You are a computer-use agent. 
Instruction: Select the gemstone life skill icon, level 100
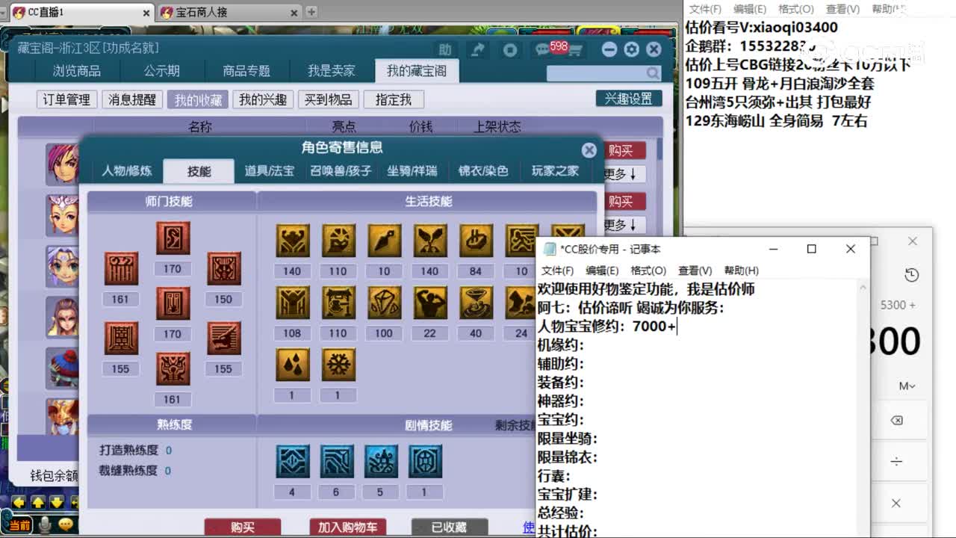[384, 303]
